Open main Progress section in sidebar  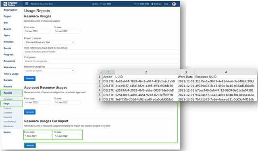click(x=8, y=55)
